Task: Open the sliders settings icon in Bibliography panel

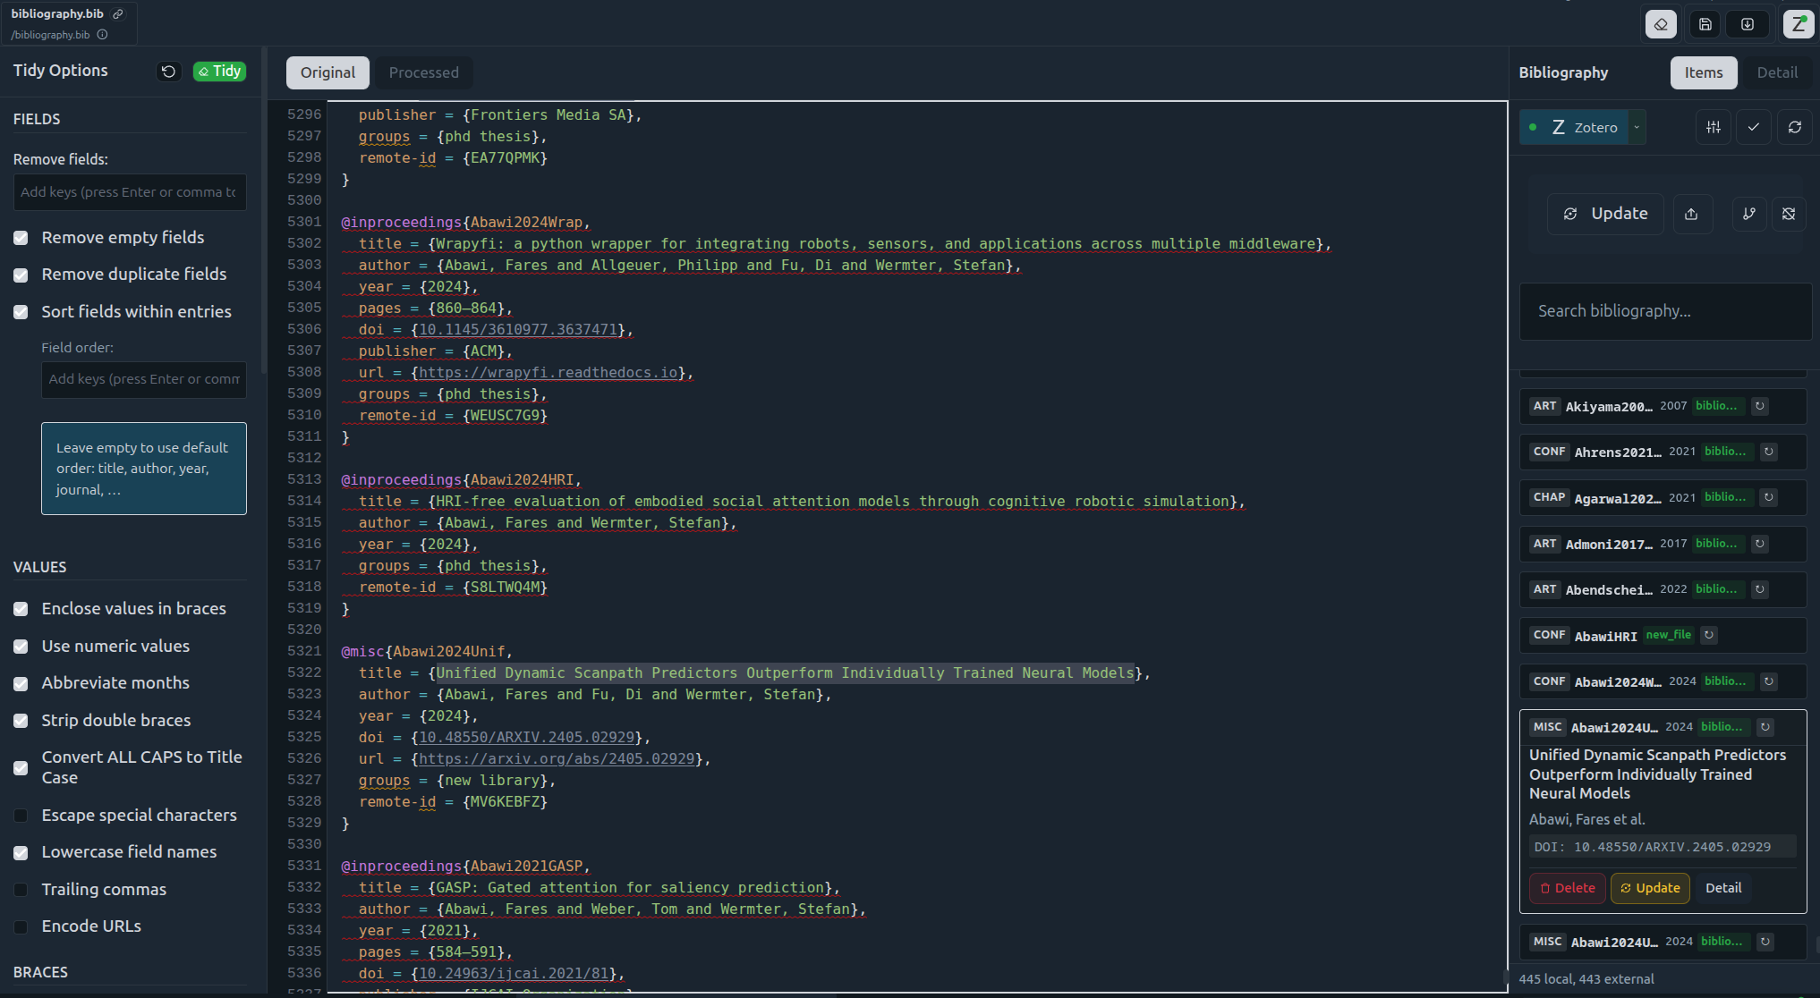Action: pos(1713,127)
